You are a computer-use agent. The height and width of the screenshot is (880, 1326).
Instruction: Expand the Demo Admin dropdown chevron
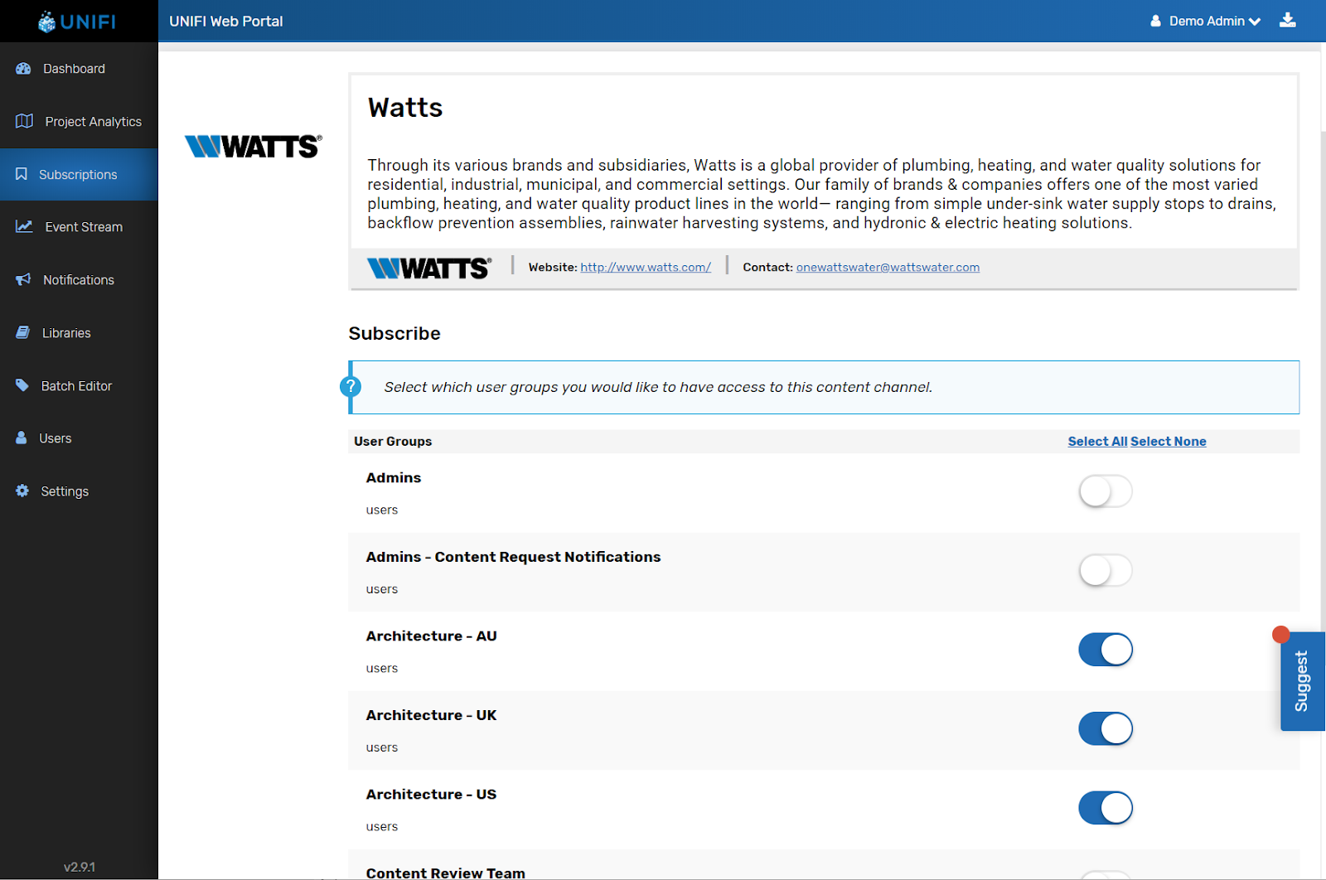(1255, 22)
